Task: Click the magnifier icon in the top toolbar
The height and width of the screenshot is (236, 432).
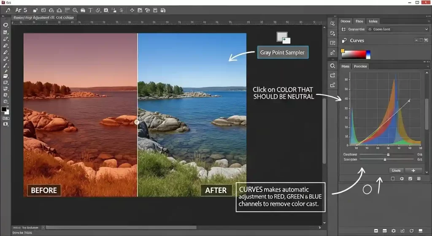Action: [x=75, y=10]
